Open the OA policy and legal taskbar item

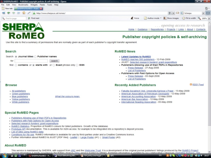tap(92, 156)
